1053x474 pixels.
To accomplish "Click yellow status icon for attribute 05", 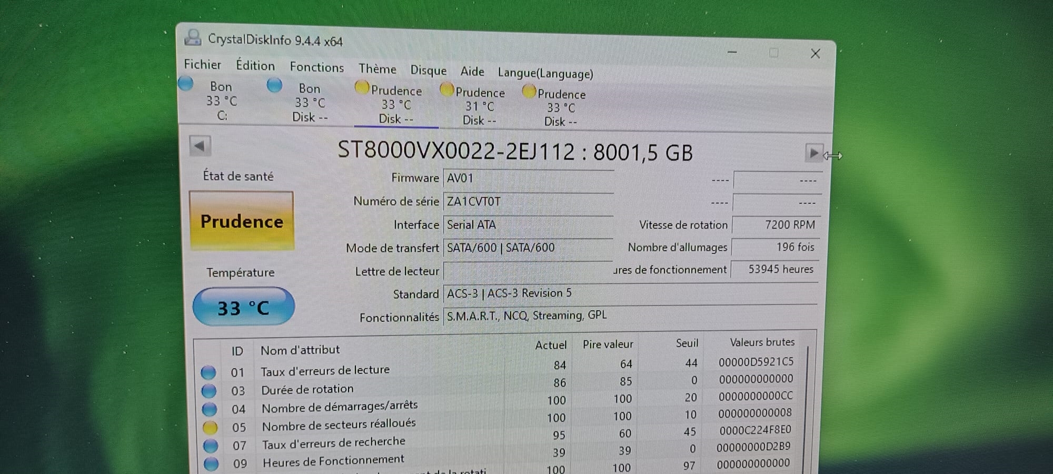I will (210, 427).
